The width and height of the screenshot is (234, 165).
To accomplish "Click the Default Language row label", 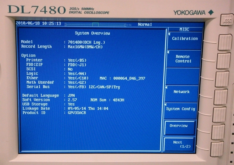I will click(x=40, y=95).
